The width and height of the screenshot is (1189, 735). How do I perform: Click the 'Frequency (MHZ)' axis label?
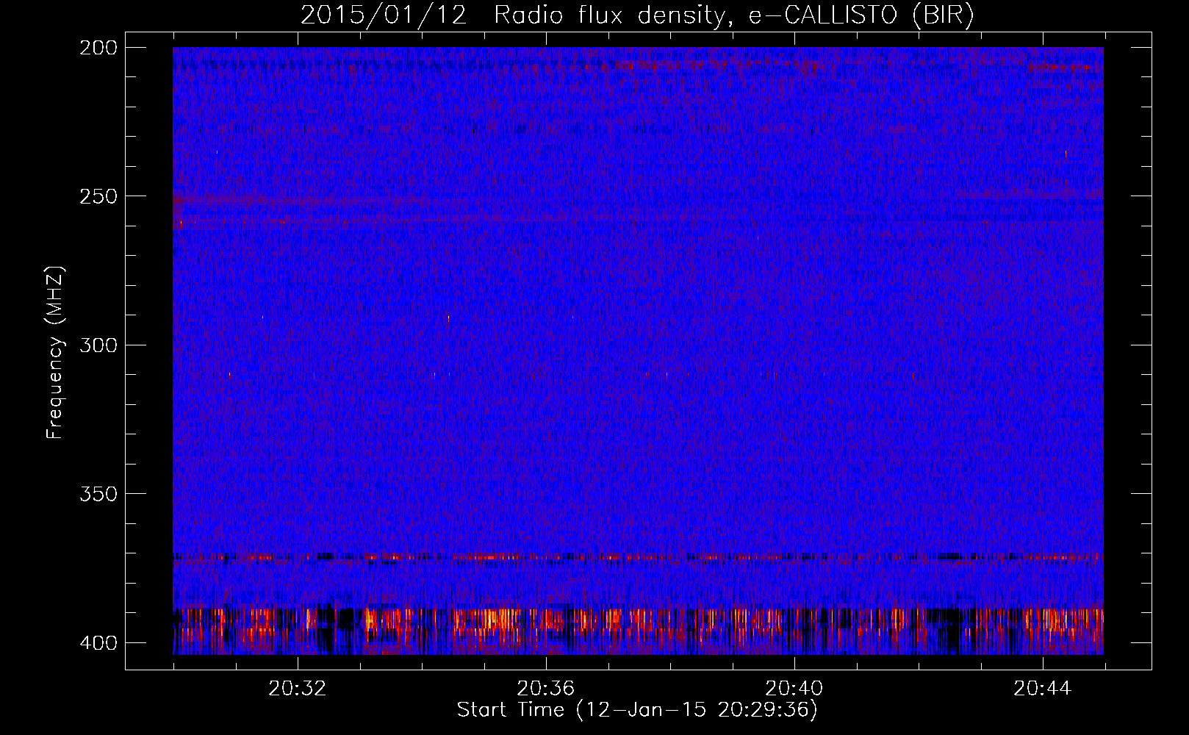pyautogui.click(x=55, y=352)
